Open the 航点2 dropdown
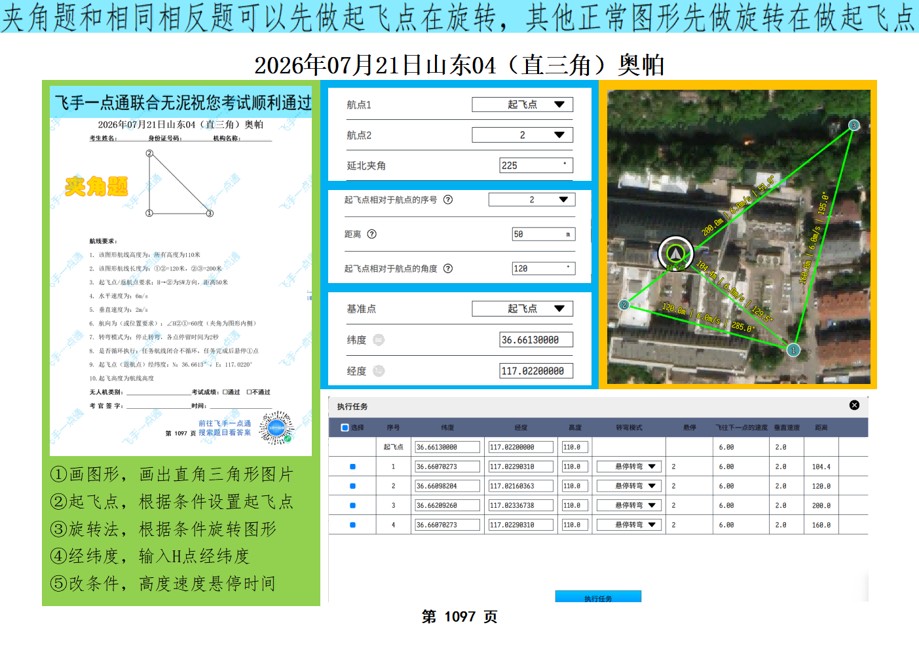Screen dimensions: 919x650 522,135
